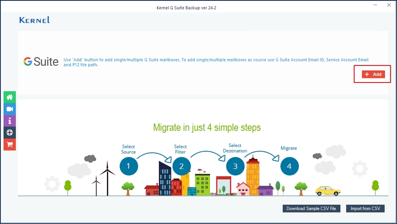Click the red Add button
Image resolution: width=397 pixels, height=224 pixels.
373,74
